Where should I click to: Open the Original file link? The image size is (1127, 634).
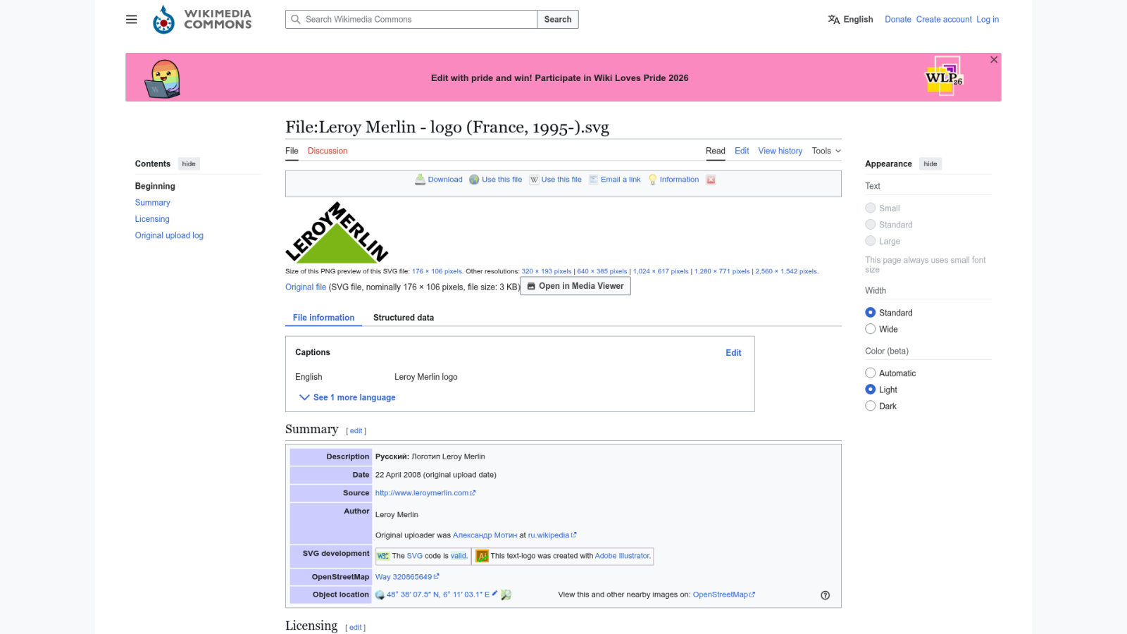pyautogui.click(x=306, y=287)
